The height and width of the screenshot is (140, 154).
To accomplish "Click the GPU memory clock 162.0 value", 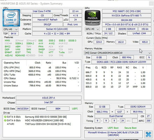I will coord(121,42).
